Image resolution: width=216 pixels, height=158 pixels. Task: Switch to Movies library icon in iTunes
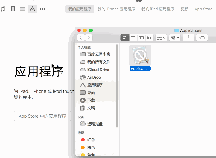(x=13, y=9)
